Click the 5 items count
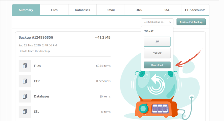 click(x=106, y=112)
